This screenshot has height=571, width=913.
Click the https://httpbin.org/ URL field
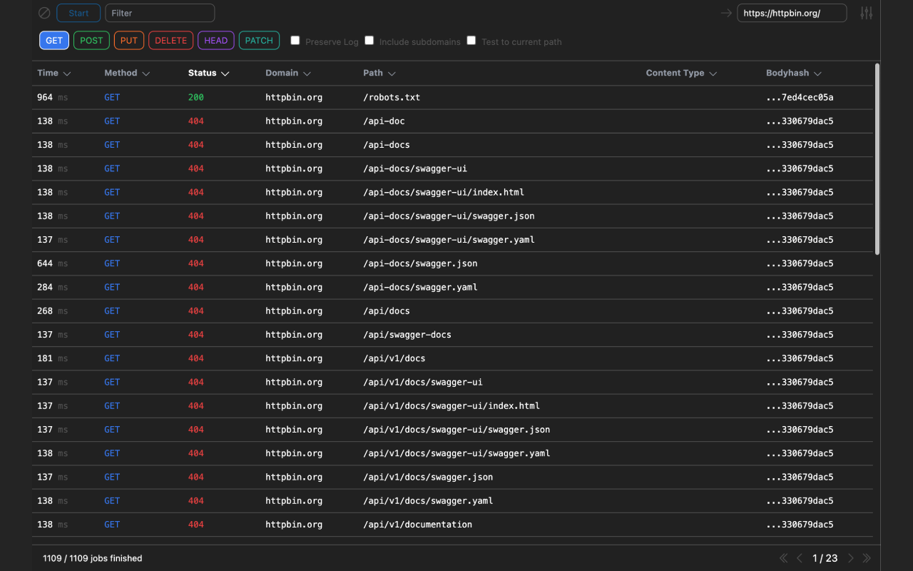pyautogui.click(x=792, y=13)
